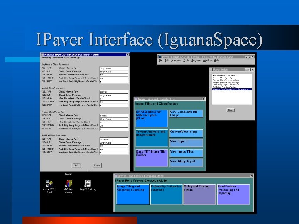
Task: Open the Window menu
Action: click(x=208, y=61)
